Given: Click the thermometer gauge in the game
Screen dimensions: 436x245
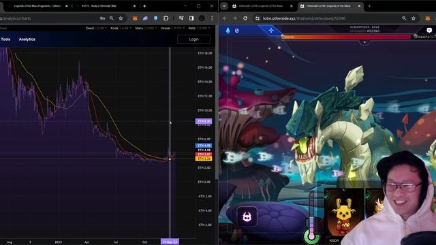Looking at the screenshot, I should [311, 218].
